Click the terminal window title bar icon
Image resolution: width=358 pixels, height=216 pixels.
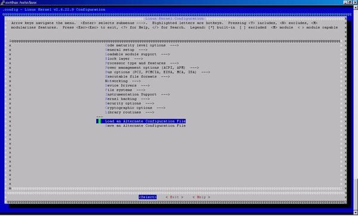click(x=2, y=2)
